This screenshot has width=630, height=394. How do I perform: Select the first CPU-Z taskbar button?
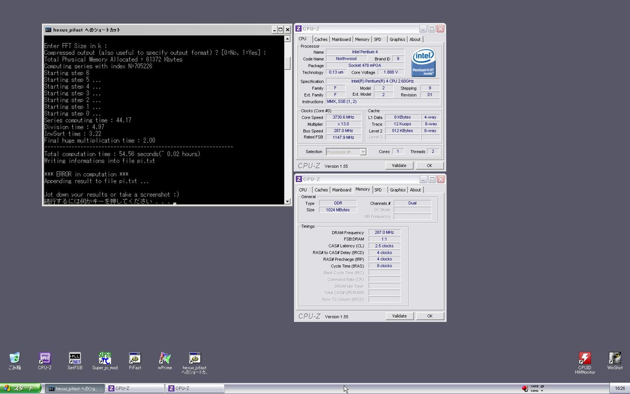135,388
